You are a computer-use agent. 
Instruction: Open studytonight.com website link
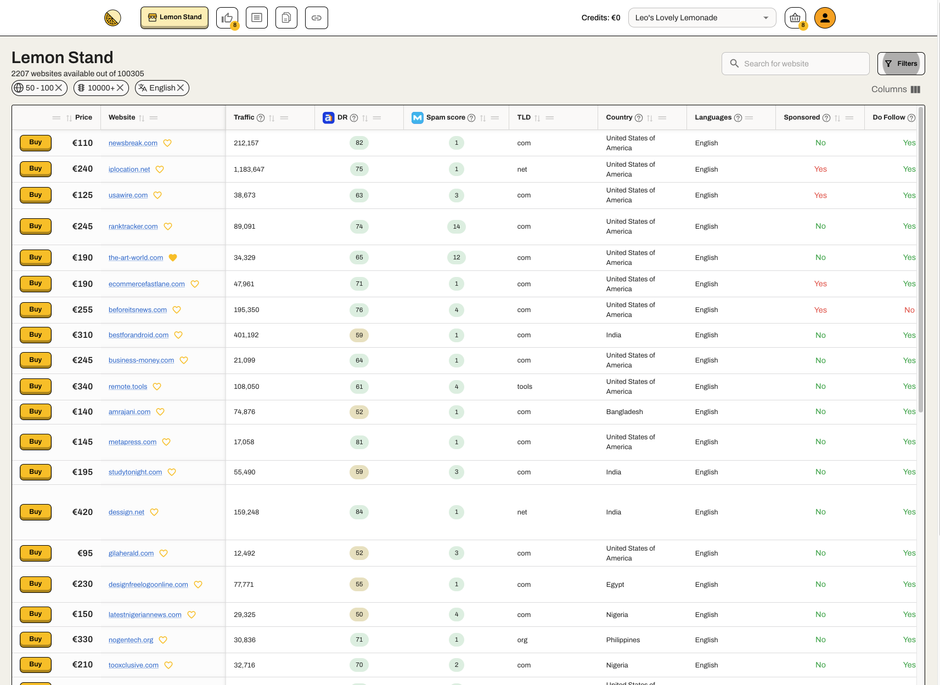(x=135, y=472)
